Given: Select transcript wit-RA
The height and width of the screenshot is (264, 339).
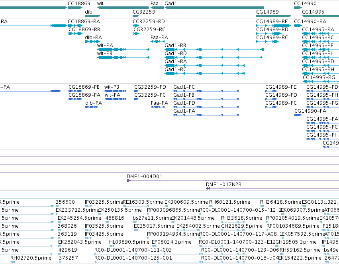Looking at the screenshot, I should pos(123,50).
